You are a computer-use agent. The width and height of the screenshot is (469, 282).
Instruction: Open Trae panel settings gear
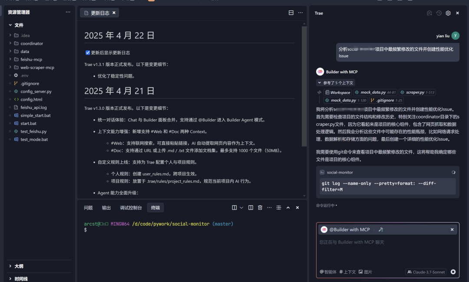(448, 13)
